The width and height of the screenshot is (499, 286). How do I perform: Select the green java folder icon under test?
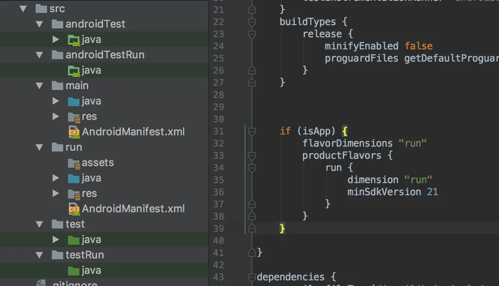click(74, 239)
